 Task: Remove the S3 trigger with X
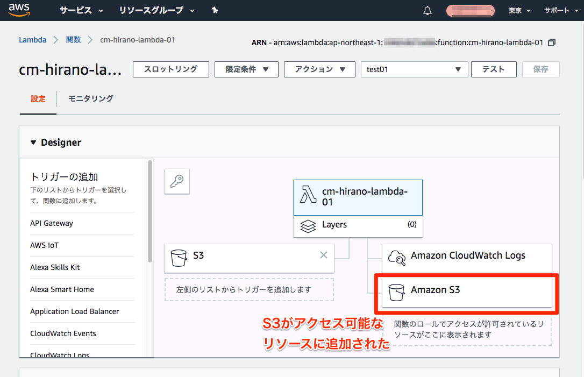pyautogui.click(x=324, y=255)
